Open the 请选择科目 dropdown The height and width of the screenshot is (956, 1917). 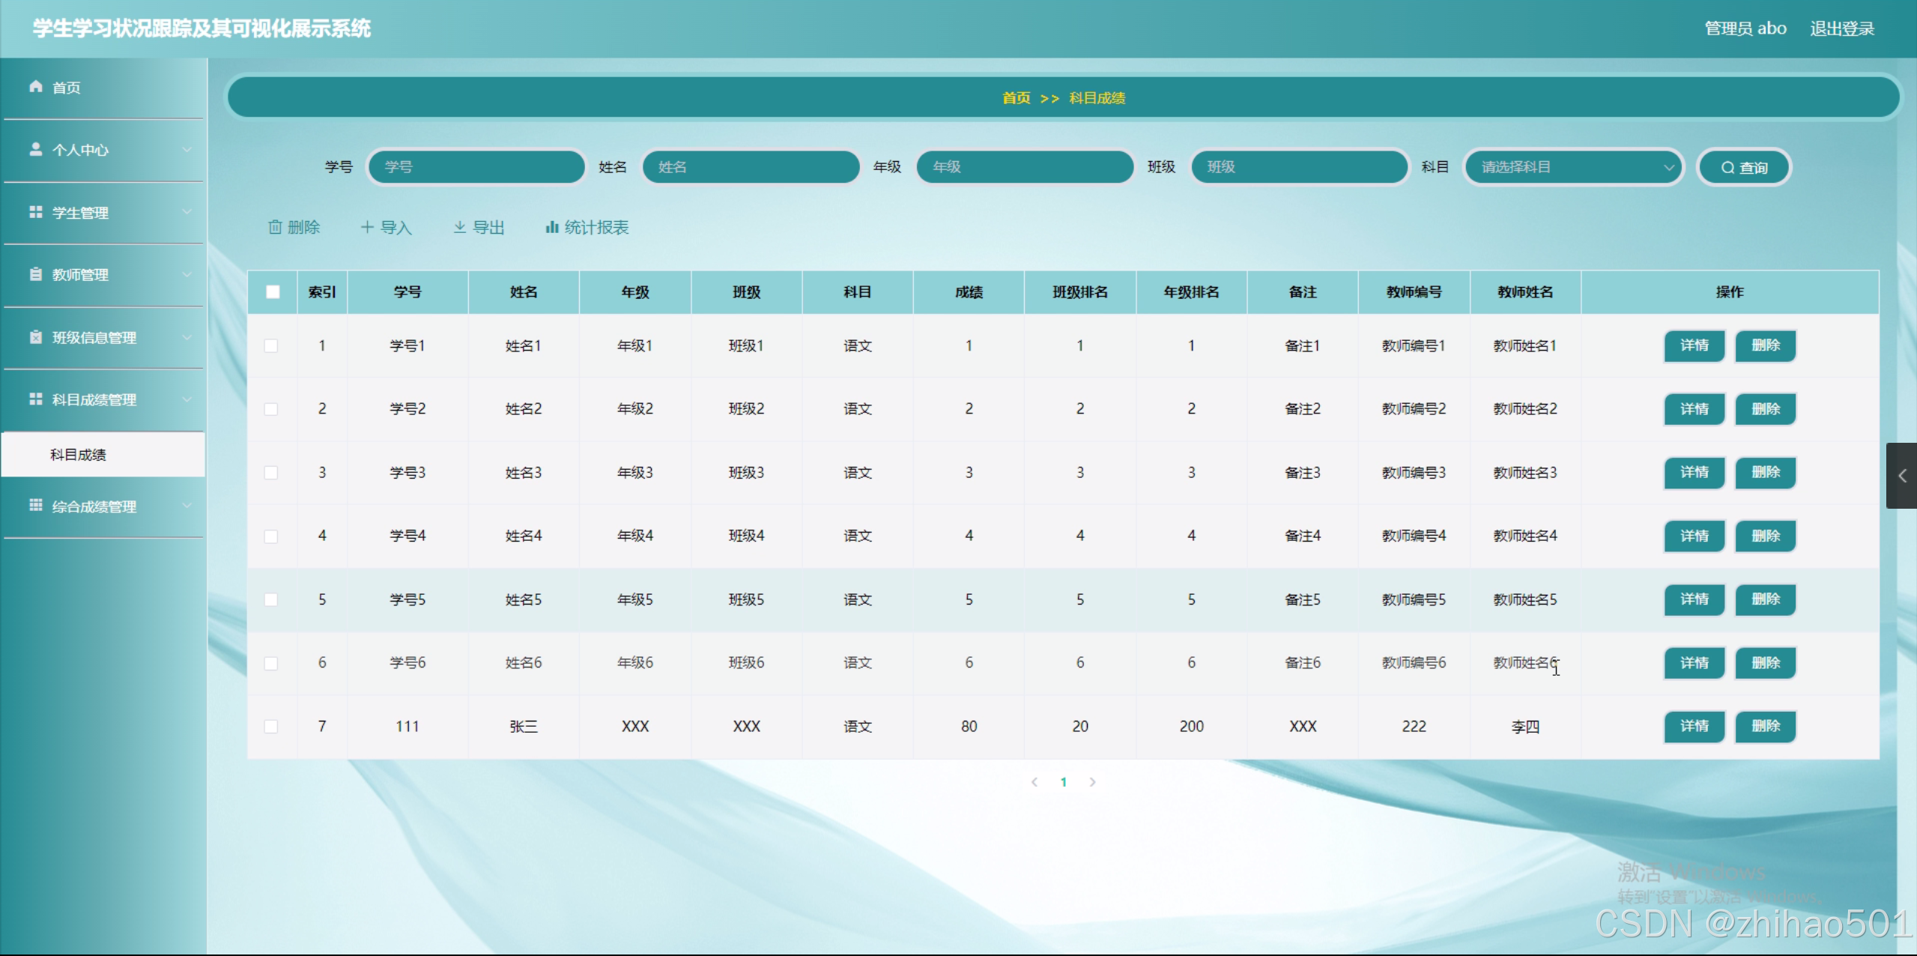[1573, 167]
